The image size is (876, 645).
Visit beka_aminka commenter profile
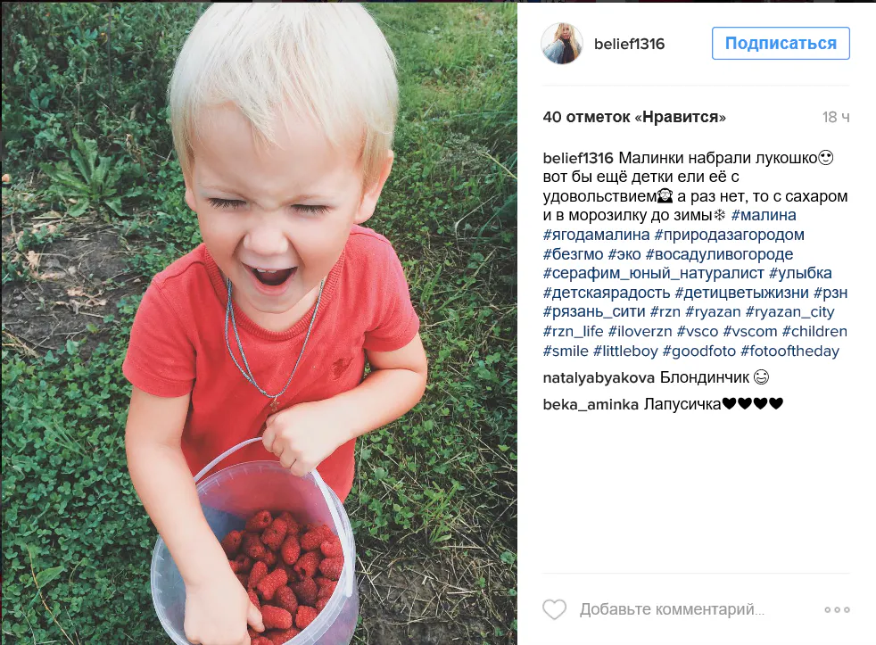591,404
